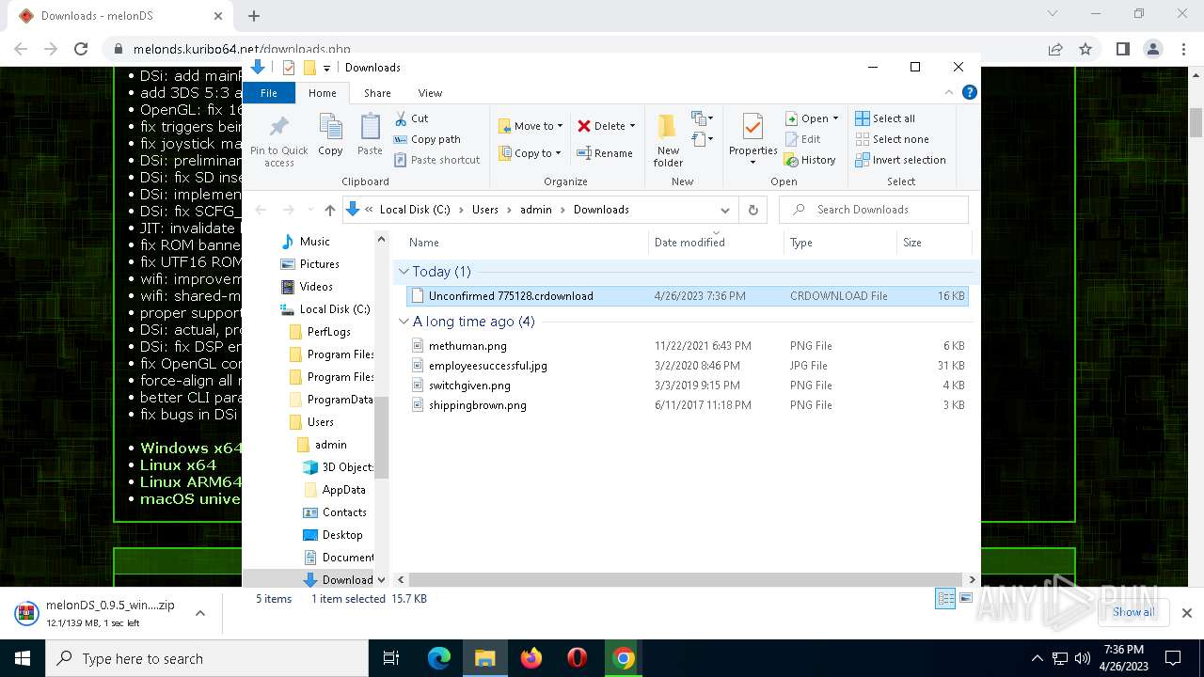
Task: Open the Open button dropdown
Action: tap(835, 118)
